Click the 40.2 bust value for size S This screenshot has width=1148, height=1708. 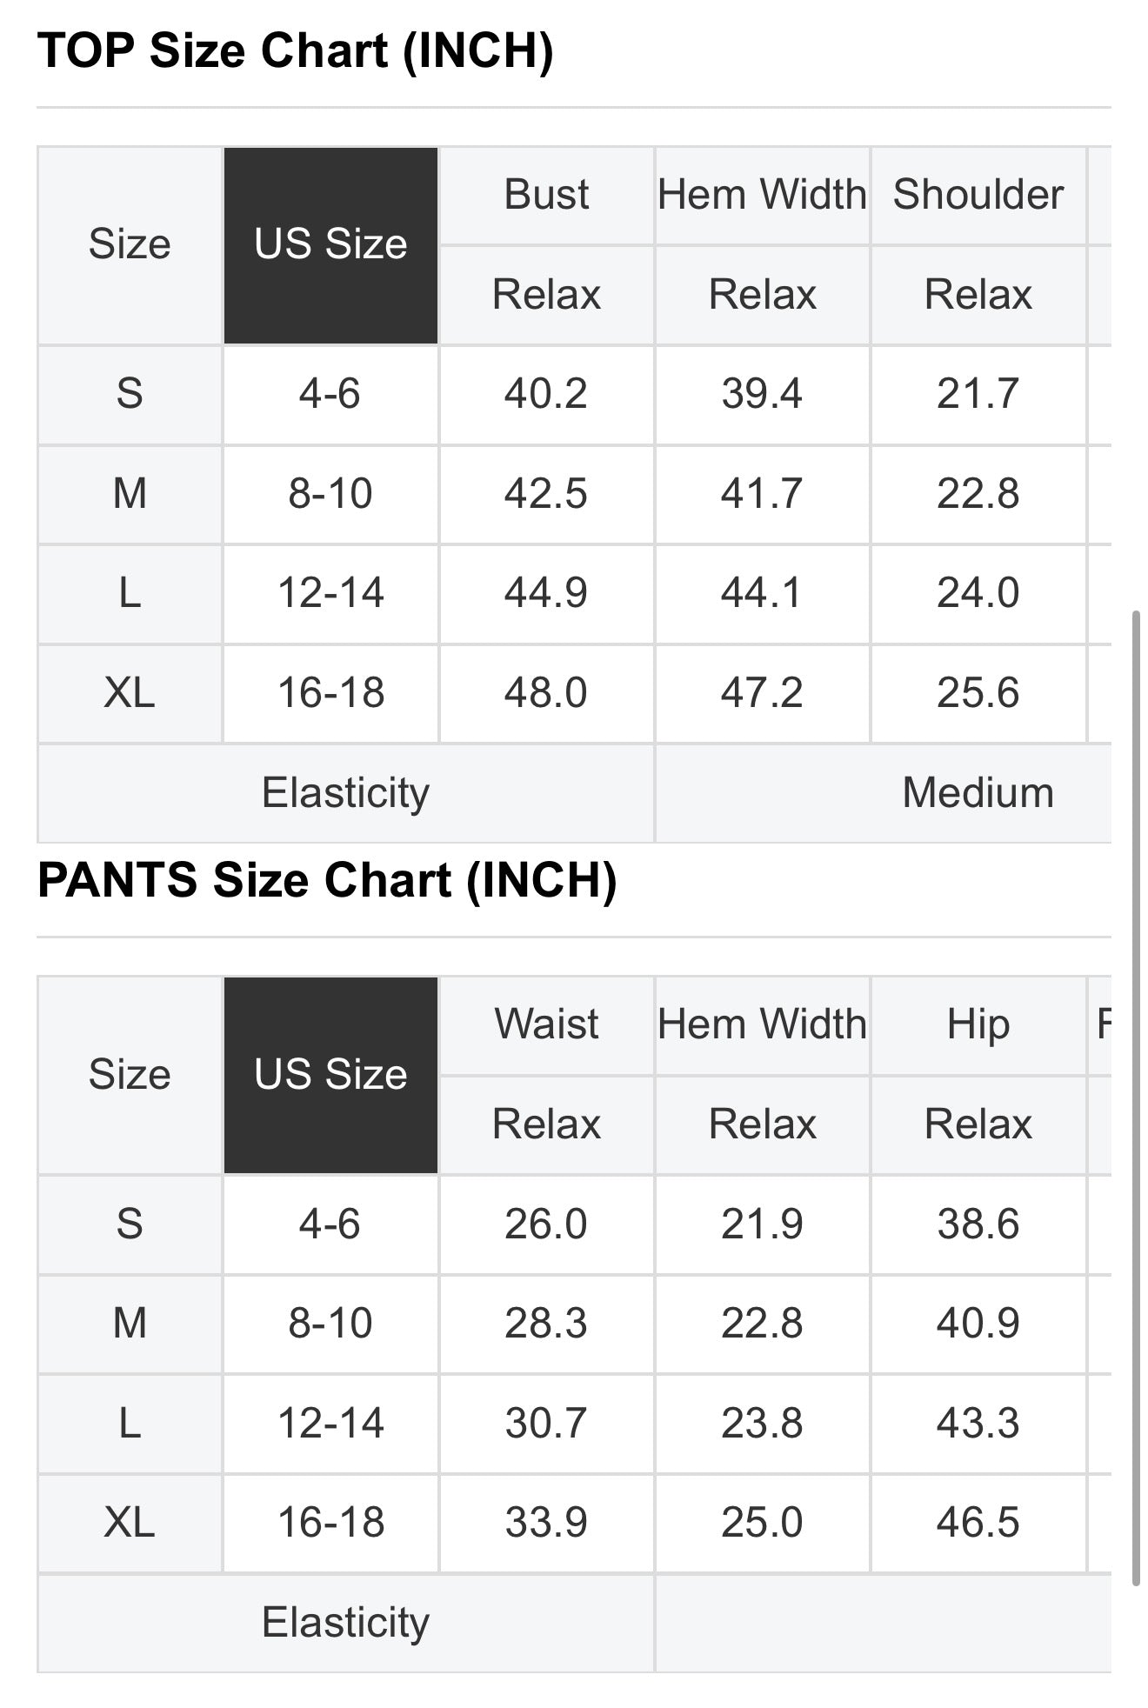[546, 395]
